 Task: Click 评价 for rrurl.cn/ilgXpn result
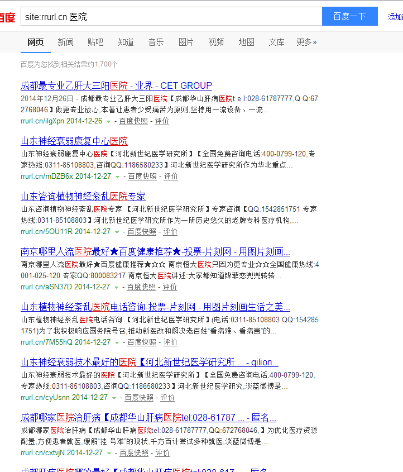click(x=162, y=121)
